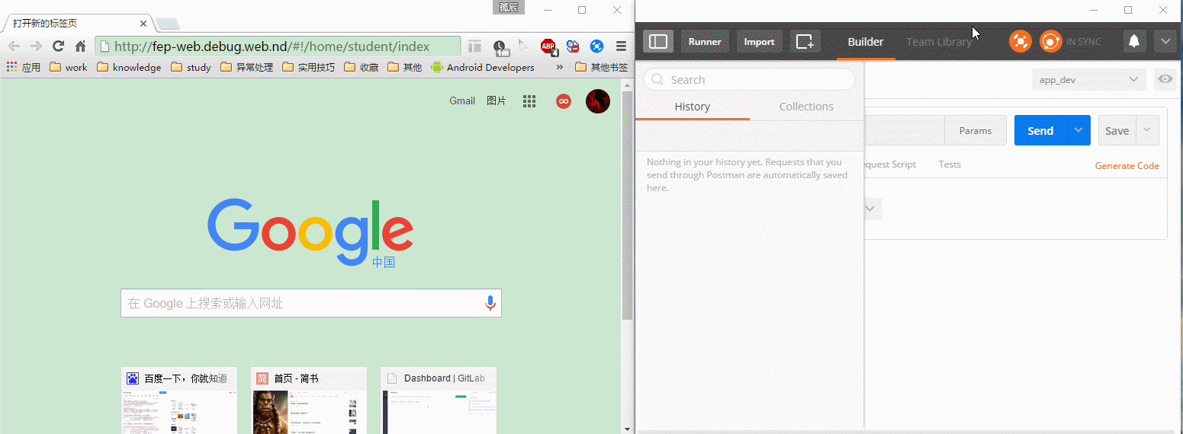Click the Chrome forward arrow
The image size is (1183, 434).
[36, 46]
